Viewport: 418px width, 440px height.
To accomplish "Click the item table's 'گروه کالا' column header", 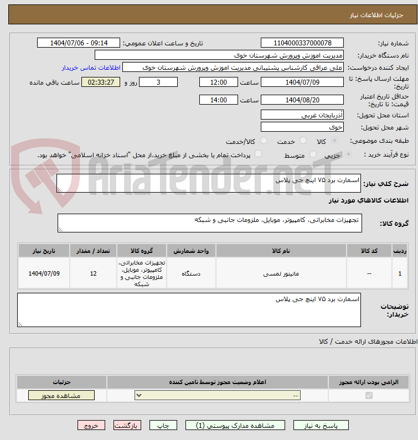I will pyautogui.click(x=142, y=251).
